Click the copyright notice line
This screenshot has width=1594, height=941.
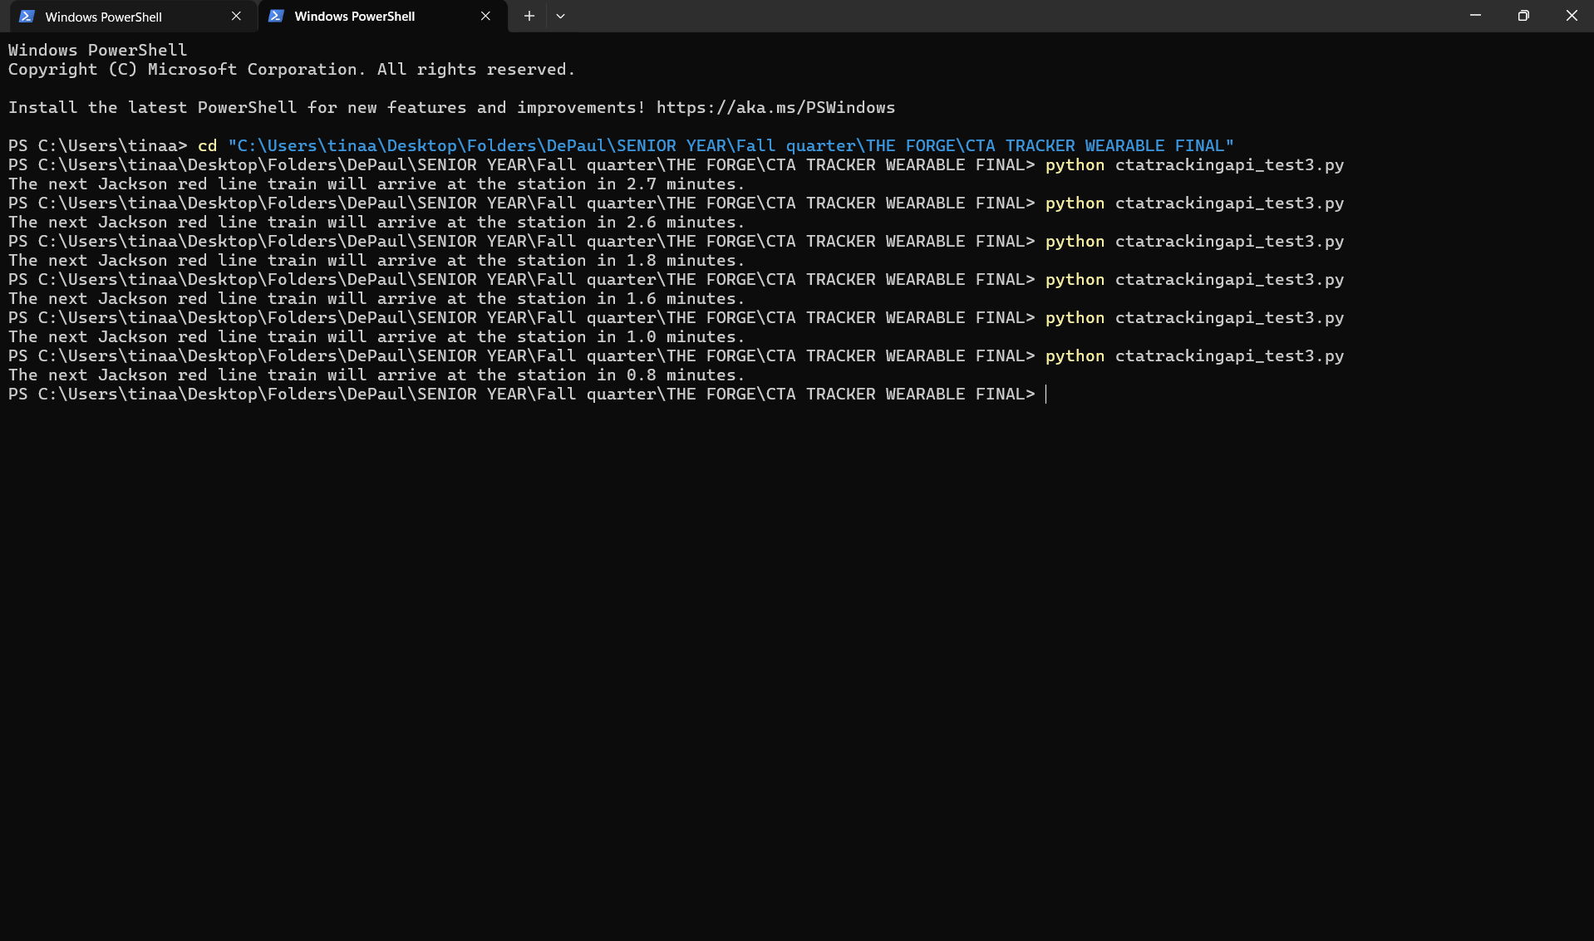pos(291,69)
